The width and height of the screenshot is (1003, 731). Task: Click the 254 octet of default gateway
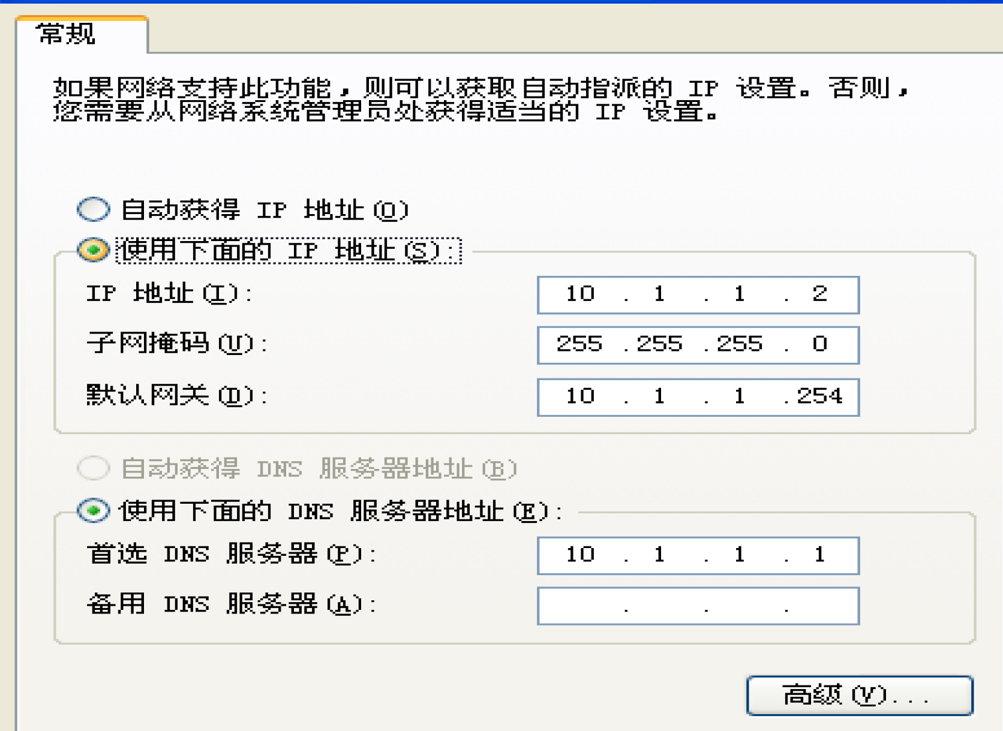[x=819, y=396]
